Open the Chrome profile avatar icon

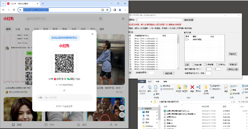pyautogui.click(x=120, y=10)
